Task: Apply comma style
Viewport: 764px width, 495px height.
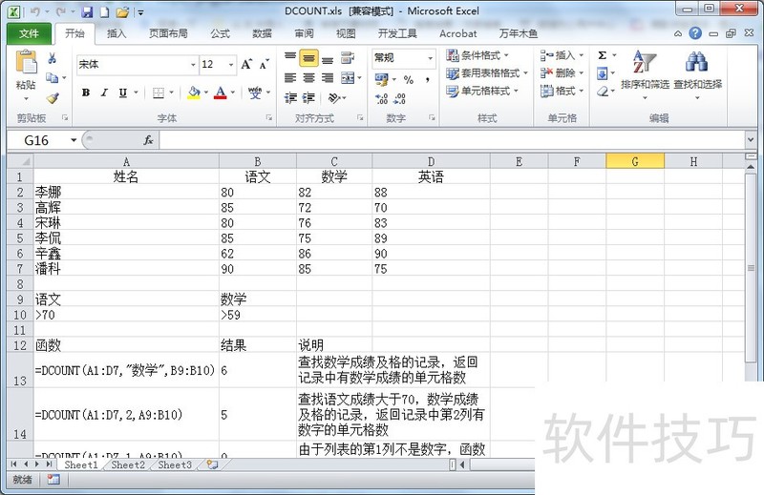Action: 427,79
